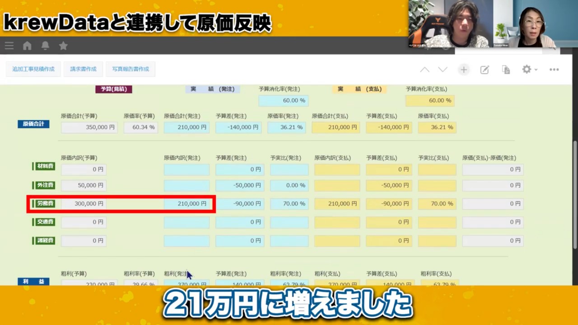The width and height of the screenshot is (578, 325).
Task: Click the 追加工事見積作成 action link
Action: [33, 69]
